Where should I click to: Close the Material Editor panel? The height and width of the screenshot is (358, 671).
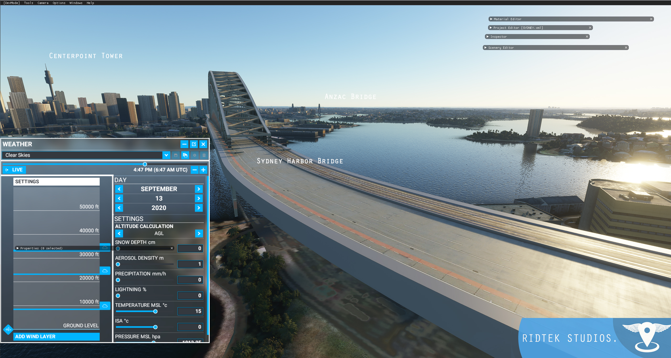(x=651, y=19)
